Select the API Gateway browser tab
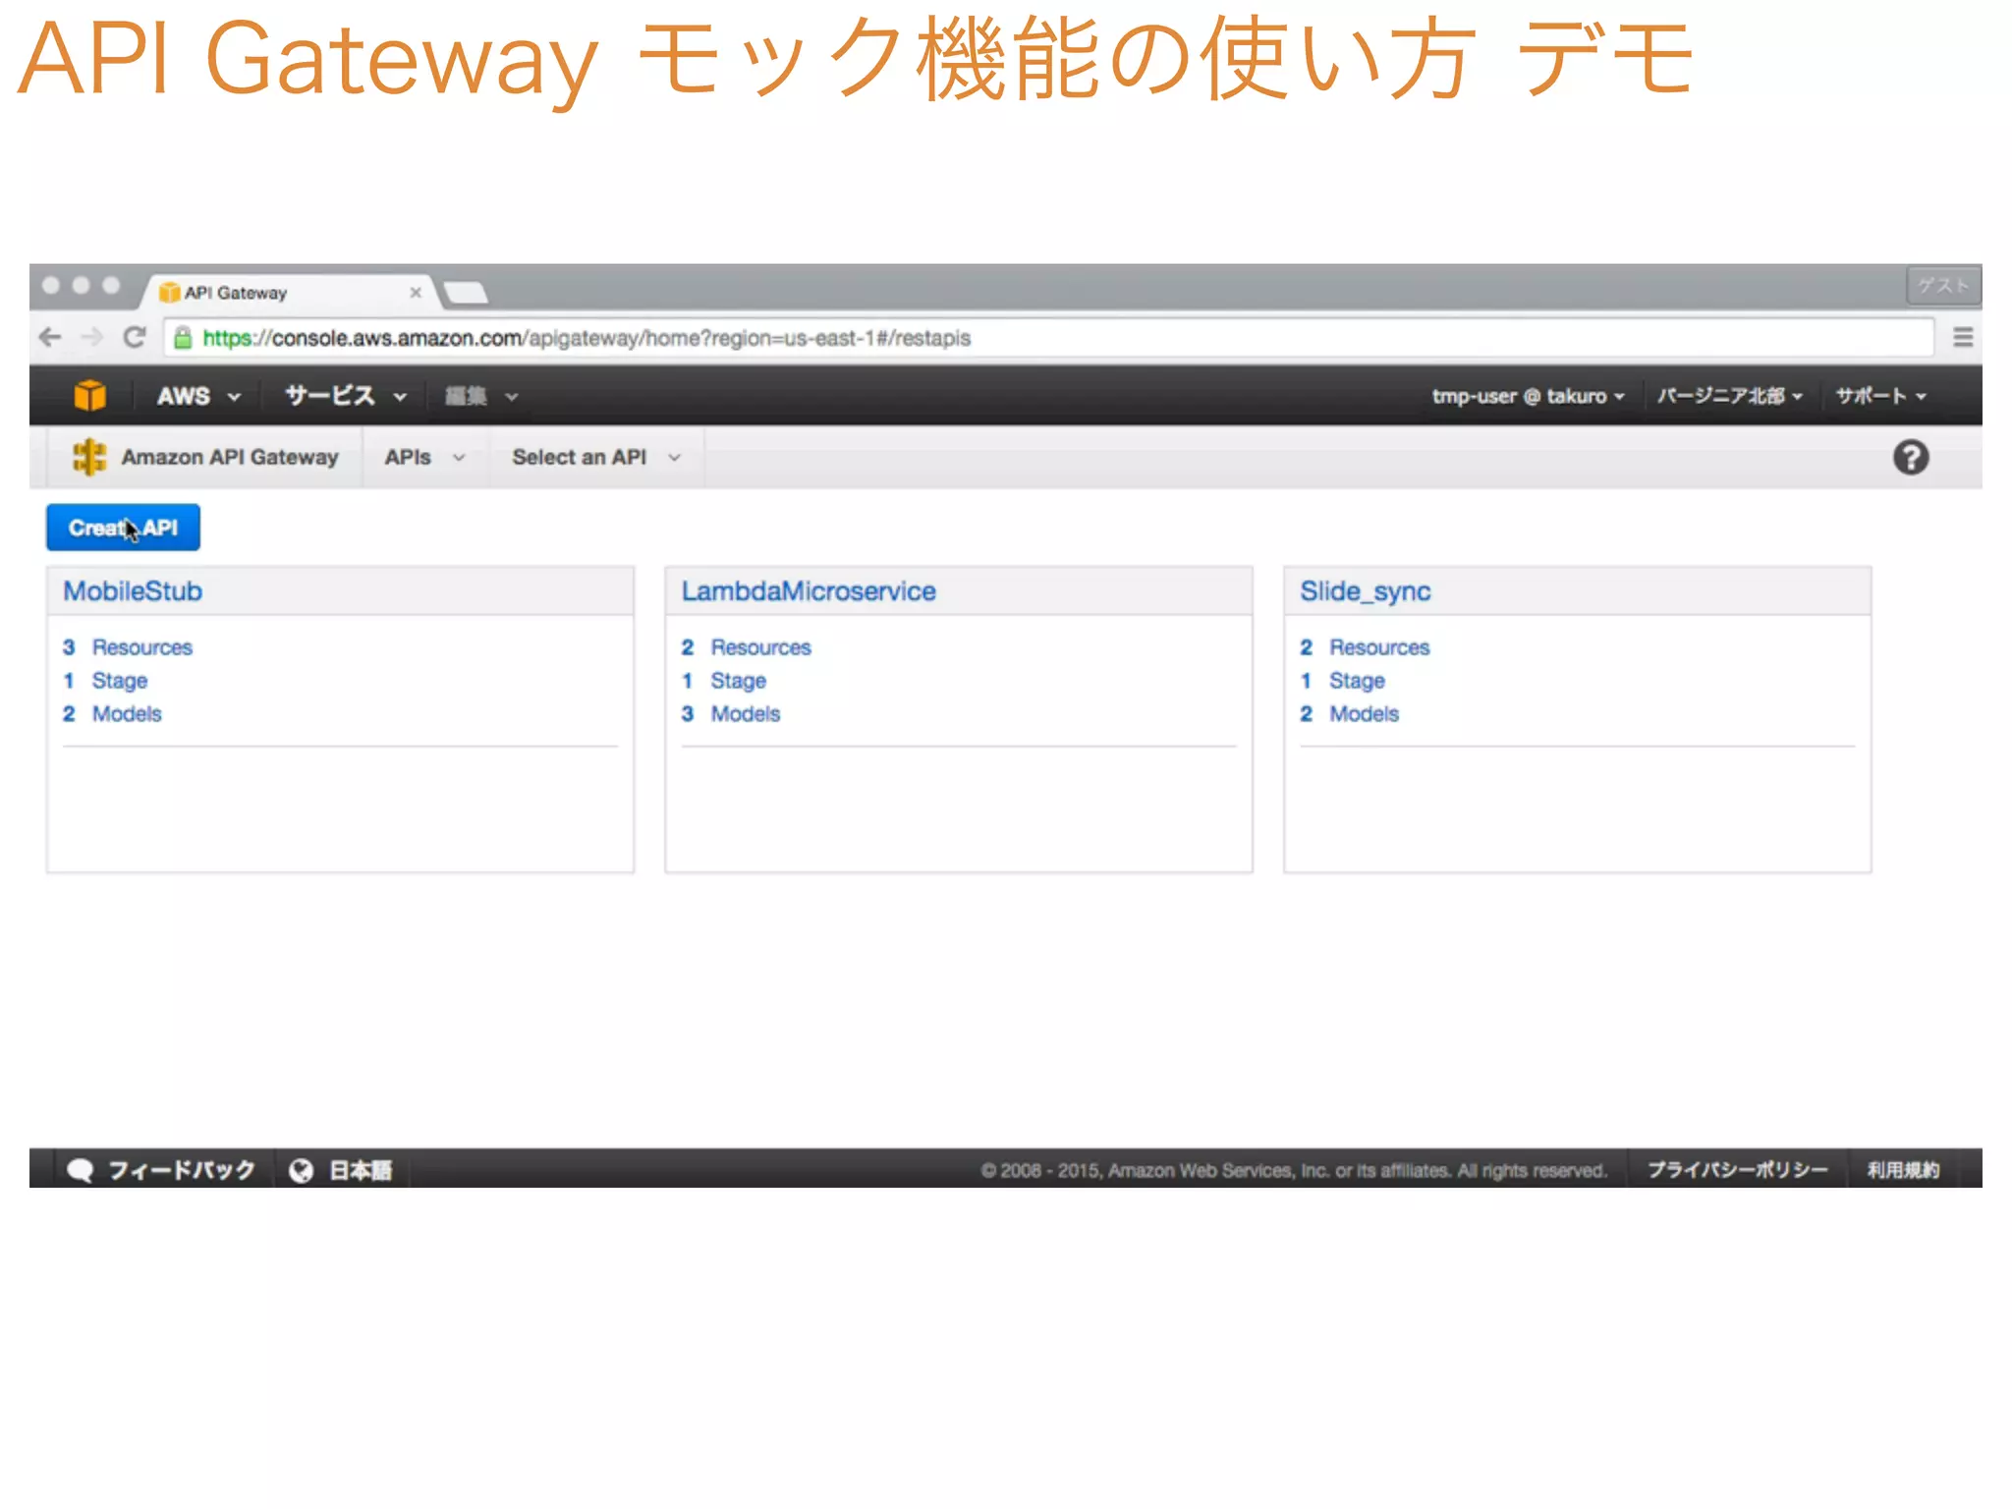 [x=290, y=292]
